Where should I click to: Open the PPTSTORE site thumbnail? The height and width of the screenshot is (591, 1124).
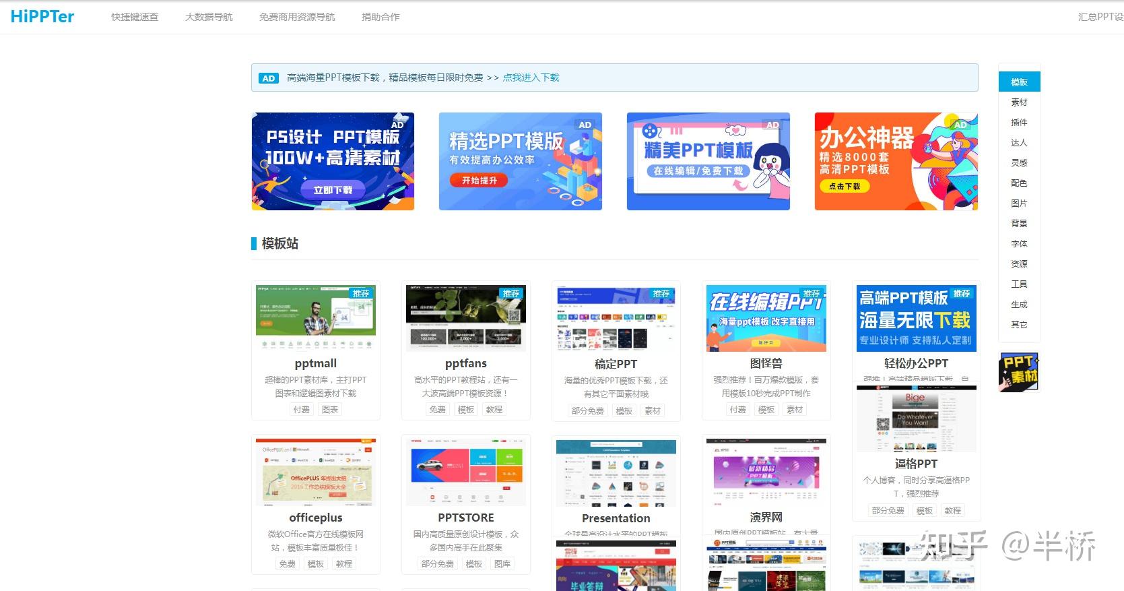(466, 472)
